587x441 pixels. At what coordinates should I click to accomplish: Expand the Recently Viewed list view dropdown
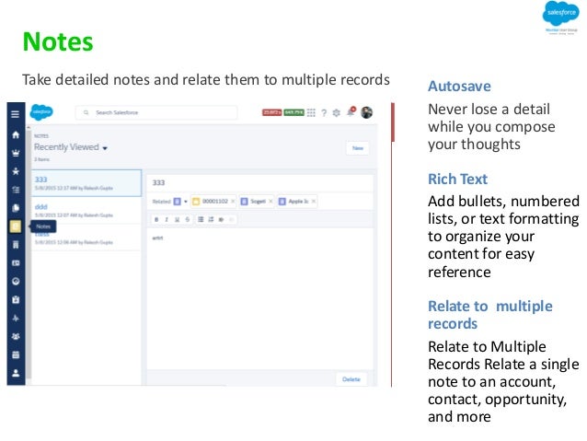pyautogui.click(x=105, y=148)
